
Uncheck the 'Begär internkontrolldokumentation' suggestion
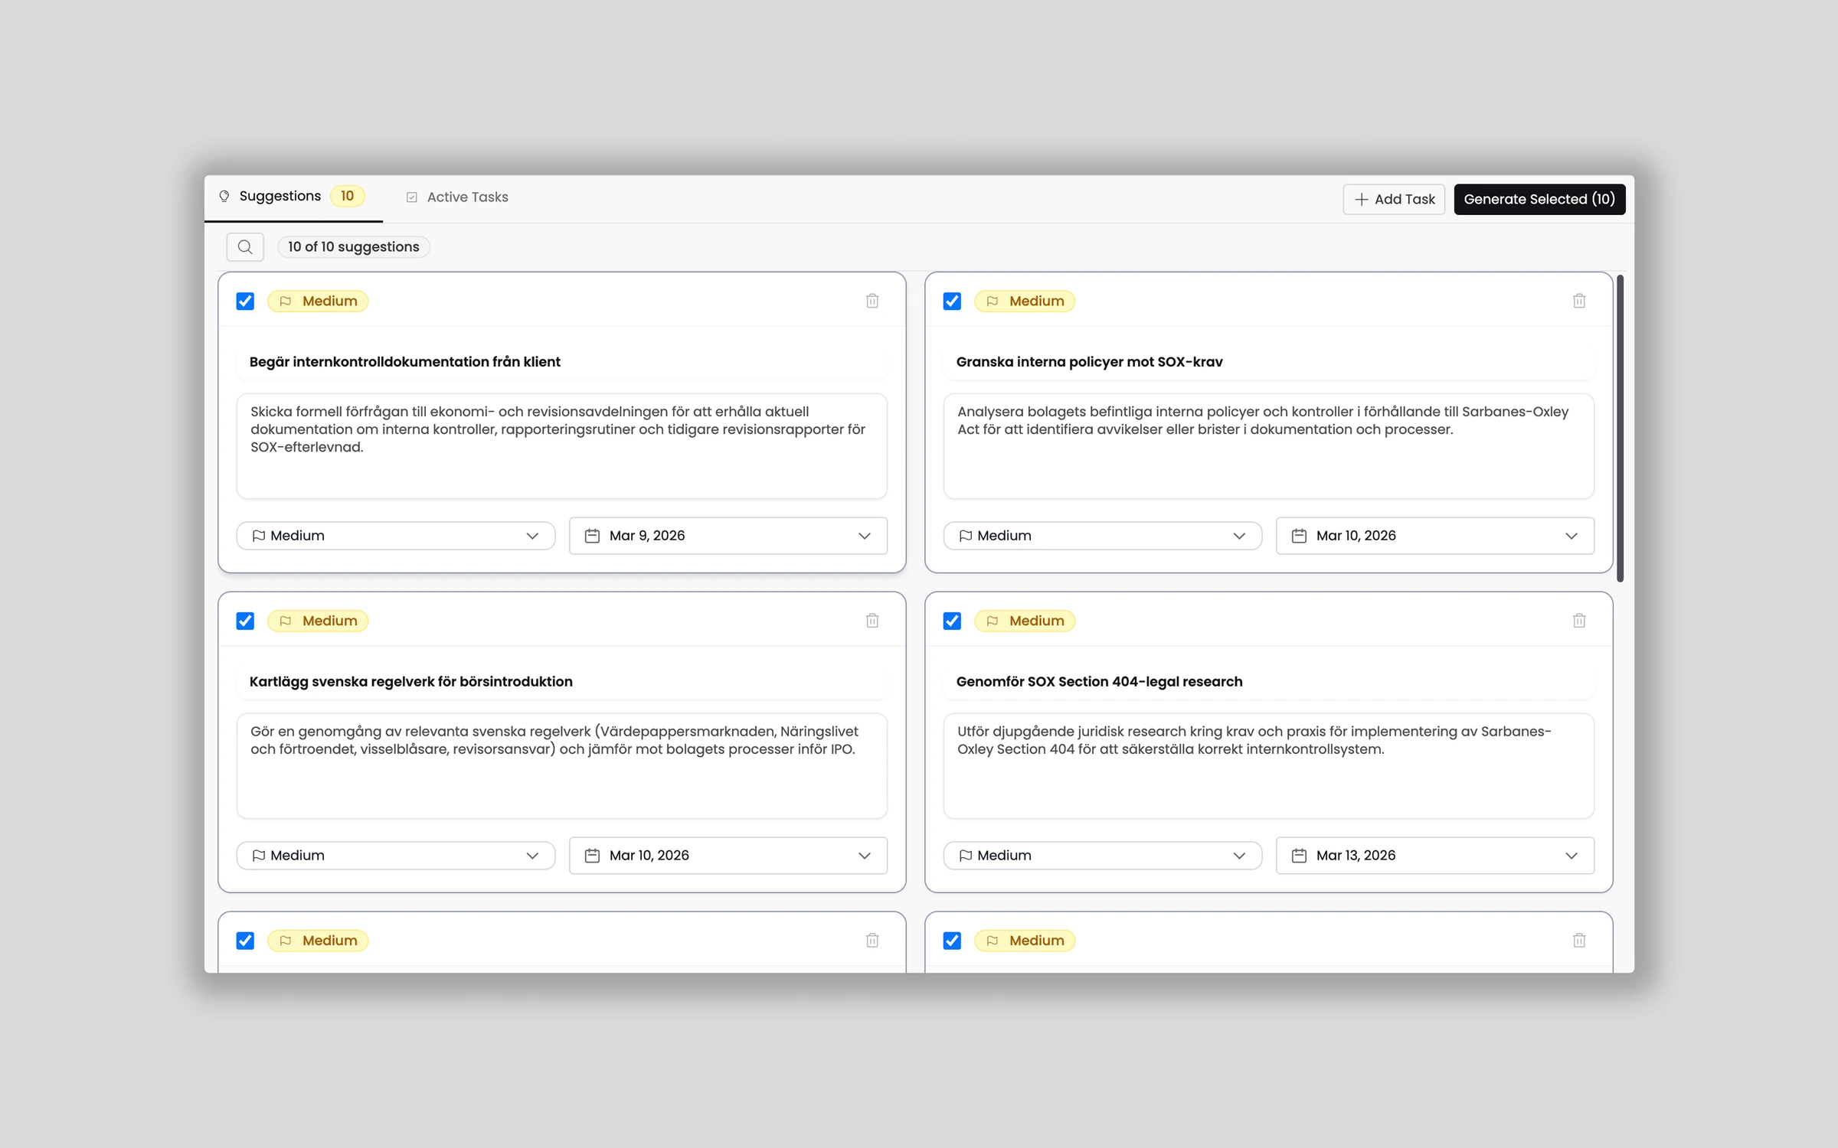tap(245, 301)
